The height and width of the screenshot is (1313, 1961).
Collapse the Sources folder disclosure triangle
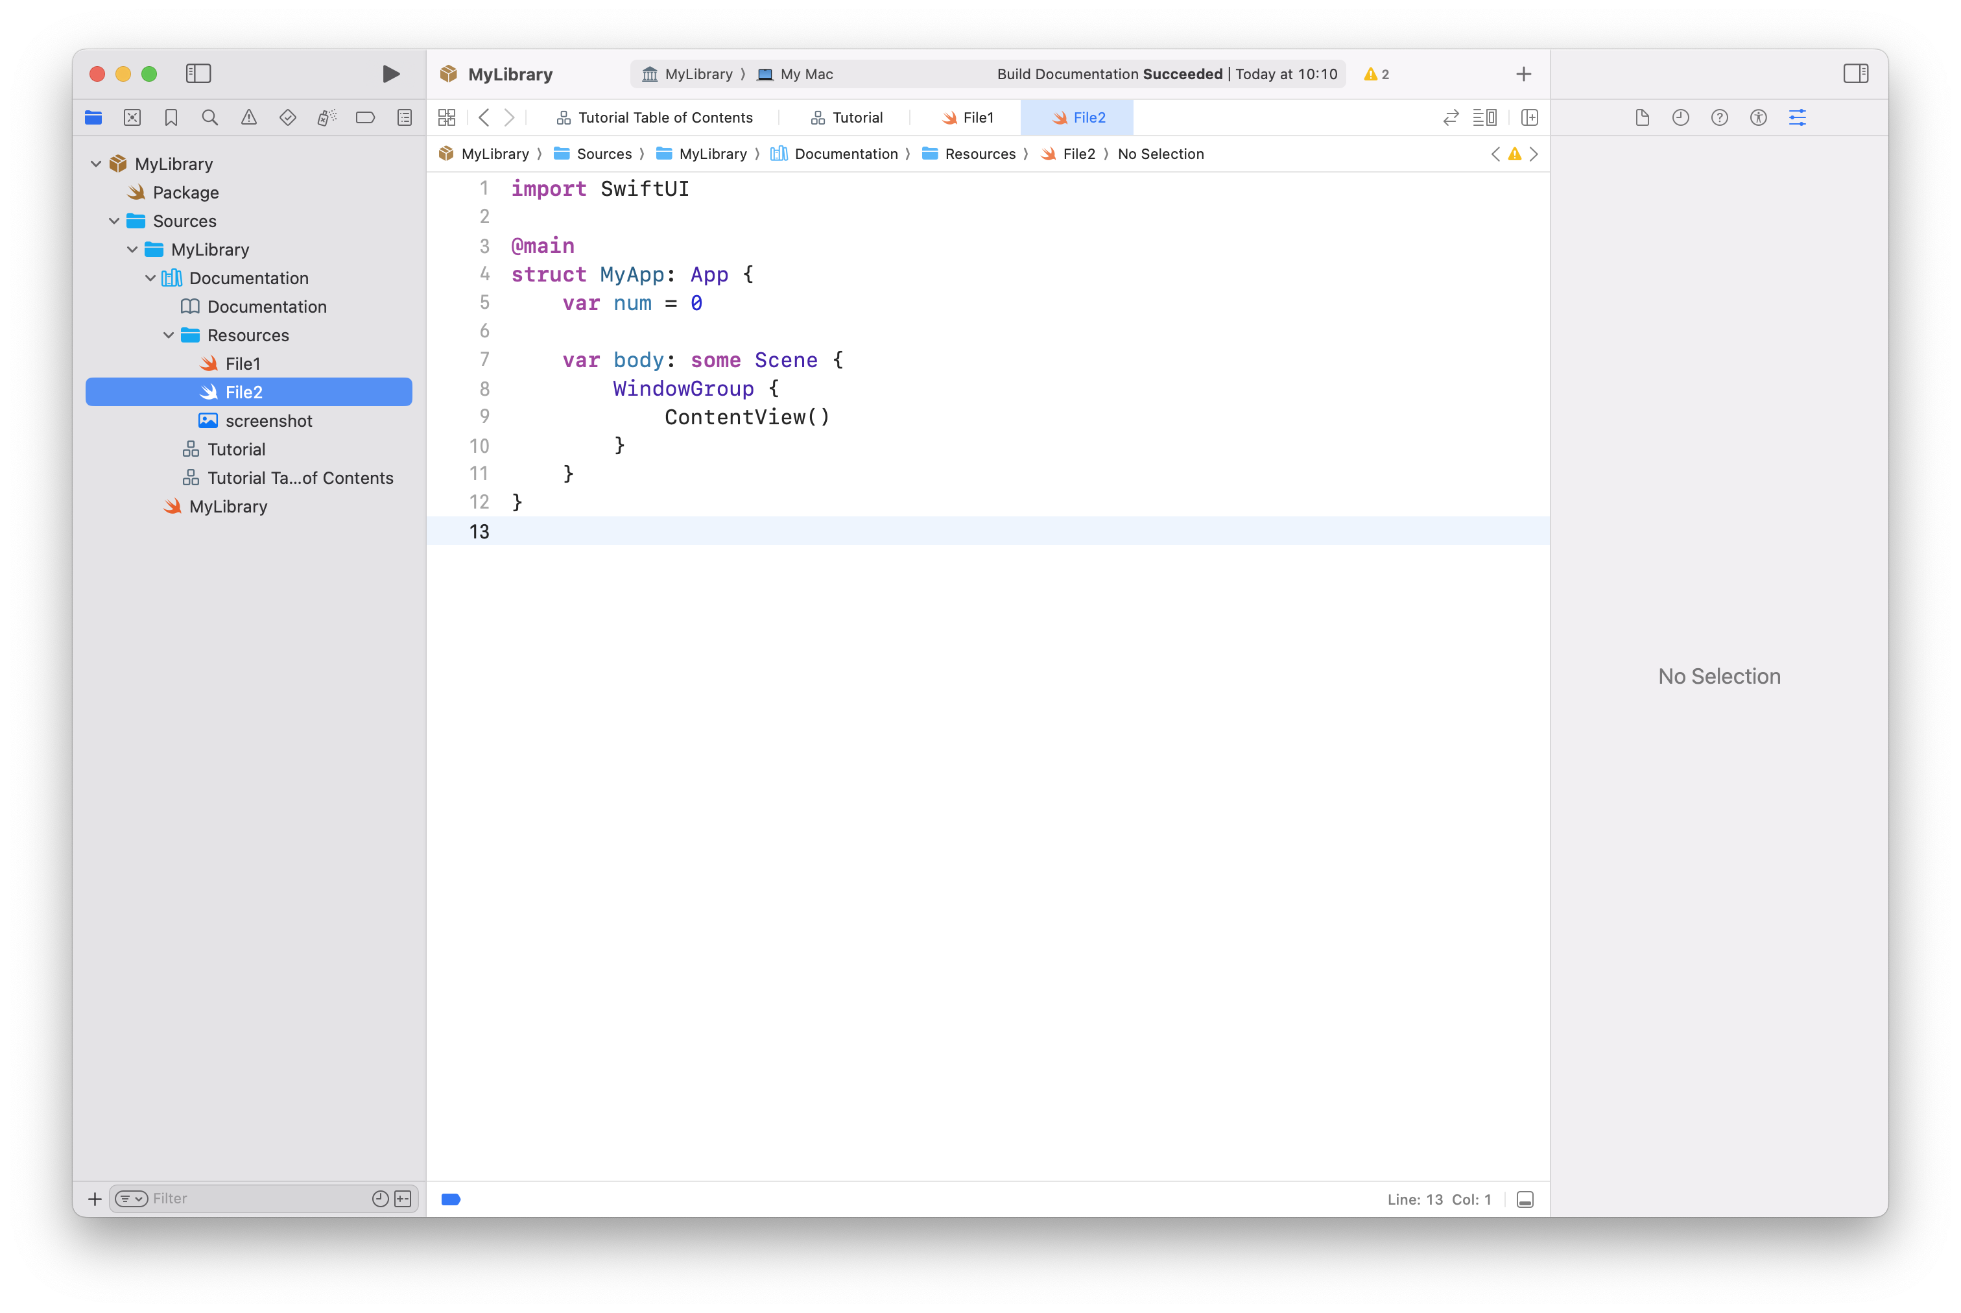point(114,221)
